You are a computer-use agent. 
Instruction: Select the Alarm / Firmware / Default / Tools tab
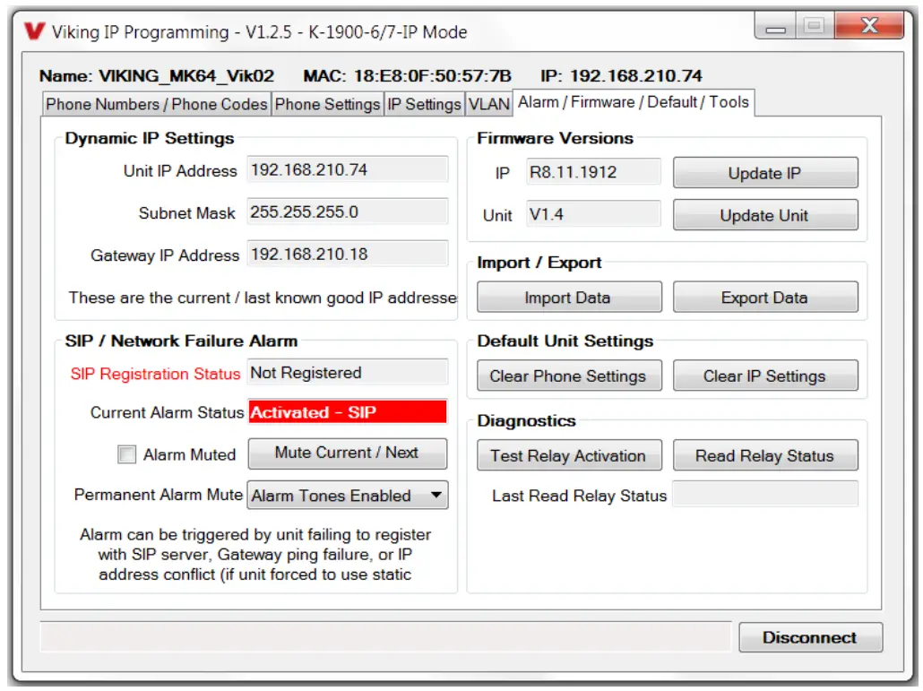[x=634, y=102]
